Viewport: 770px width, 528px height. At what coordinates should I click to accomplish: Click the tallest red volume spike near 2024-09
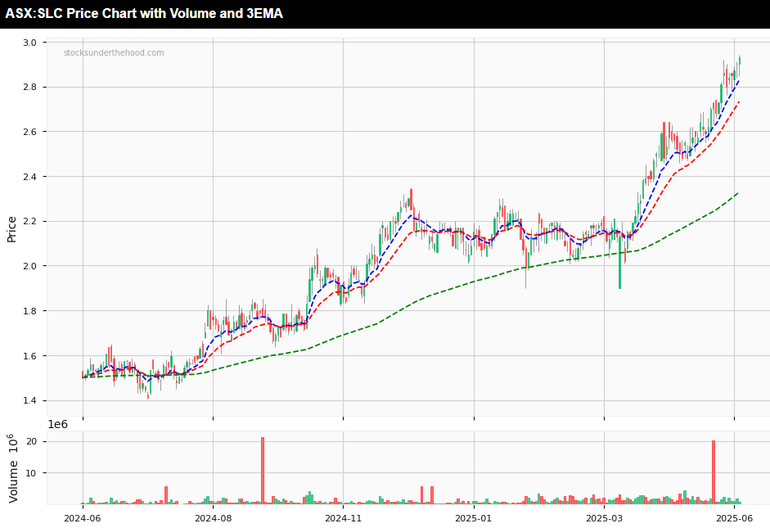point(263,471)
